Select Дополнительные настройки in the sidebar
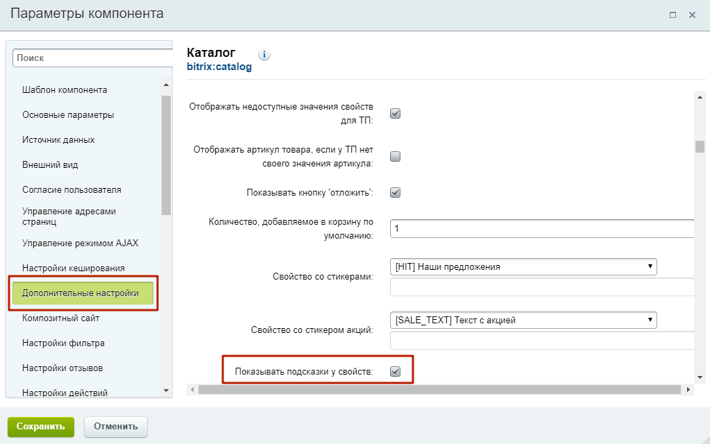Viewport: 710px width, 444px height. (81, 293)
